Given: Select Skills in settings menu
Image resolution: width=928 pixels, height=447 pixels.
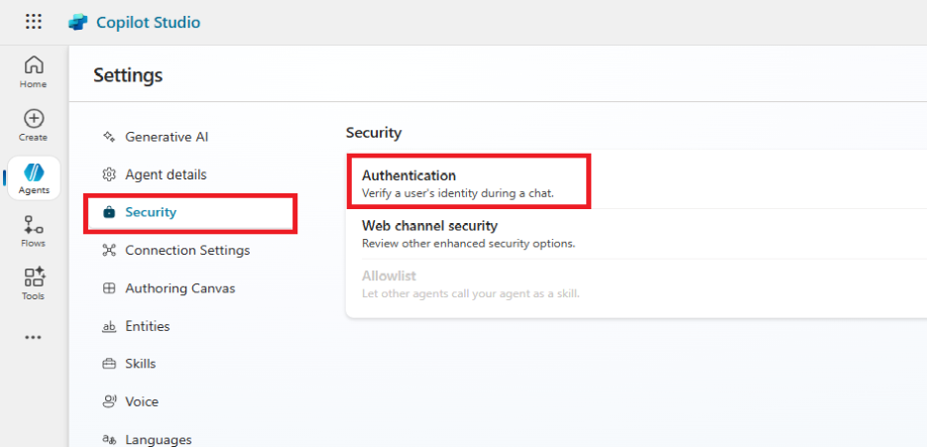Looking at the screenshot, I should (140, 364).
